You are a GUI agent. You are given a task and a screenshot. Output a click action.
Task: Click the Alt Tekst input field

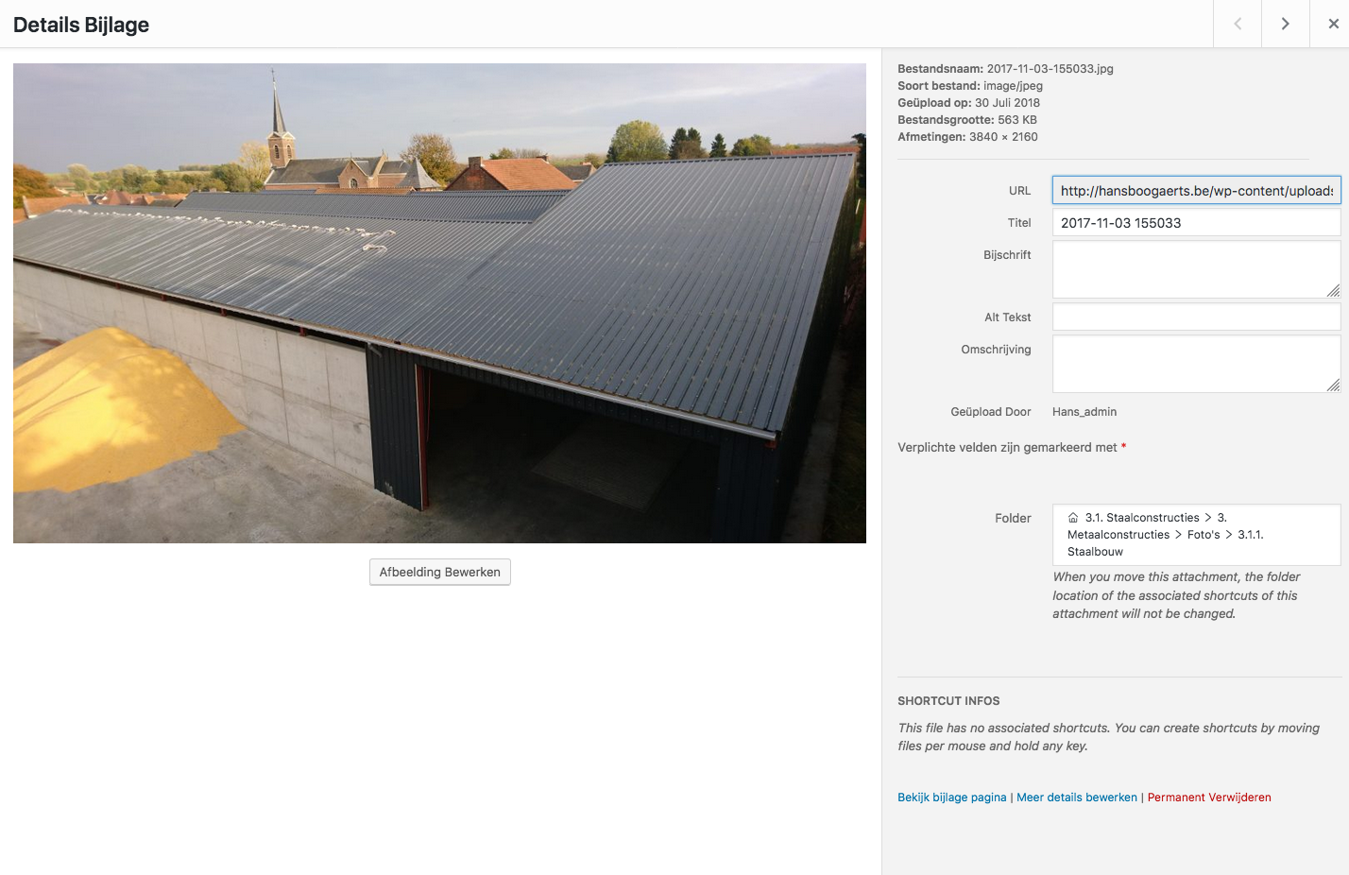click(1196, 317)
